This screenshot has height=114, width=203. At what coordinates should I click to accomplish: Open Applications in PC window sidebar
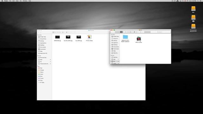(115, 43)
